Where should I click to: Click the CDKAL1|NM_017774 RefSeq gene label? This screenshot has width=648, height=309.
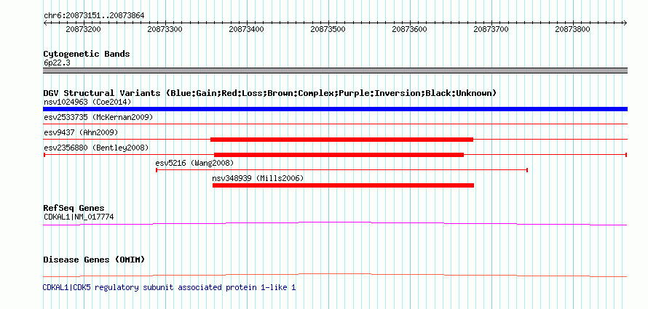click(x=79, y=217)
